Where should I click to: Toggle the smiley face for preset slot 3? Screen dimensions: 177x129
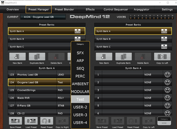coord(167,90)
